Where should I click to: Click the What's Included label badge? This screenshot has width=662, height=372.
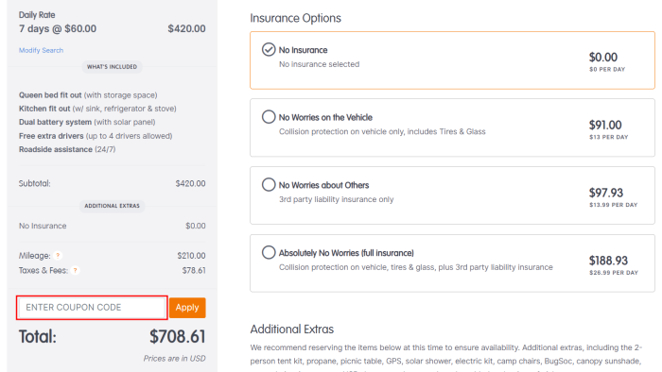[112, 67]
